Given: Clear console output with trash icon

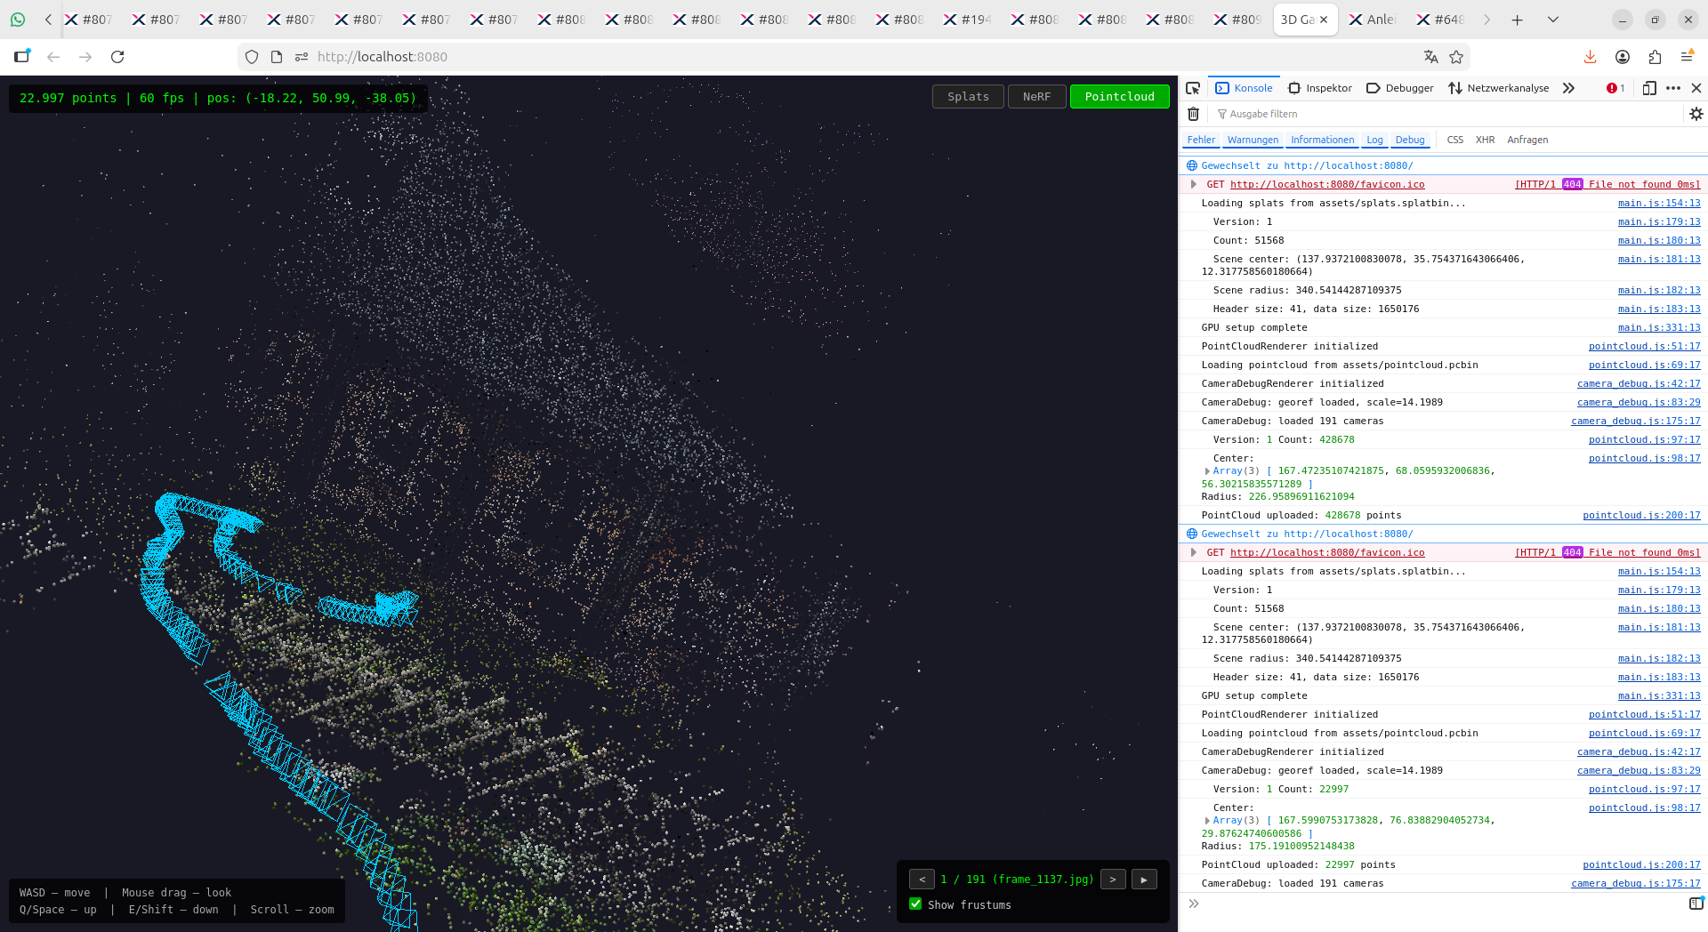Looking at the screenshot, I should [1194, 114].
